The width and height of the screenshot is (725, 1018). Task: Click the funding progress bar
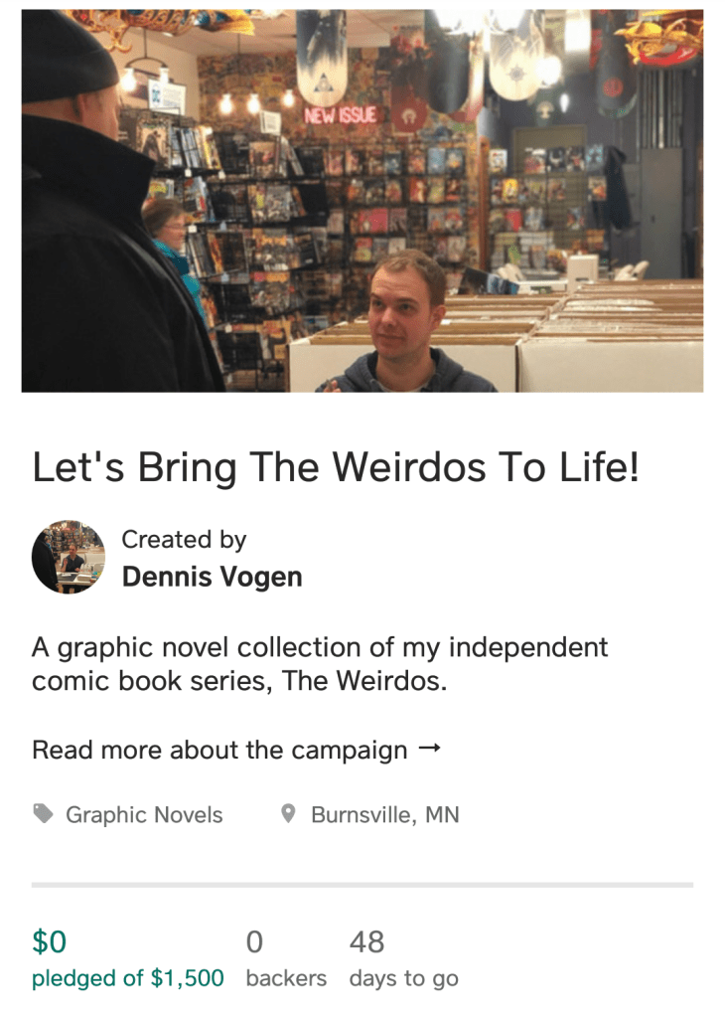(x=362, y=884)
